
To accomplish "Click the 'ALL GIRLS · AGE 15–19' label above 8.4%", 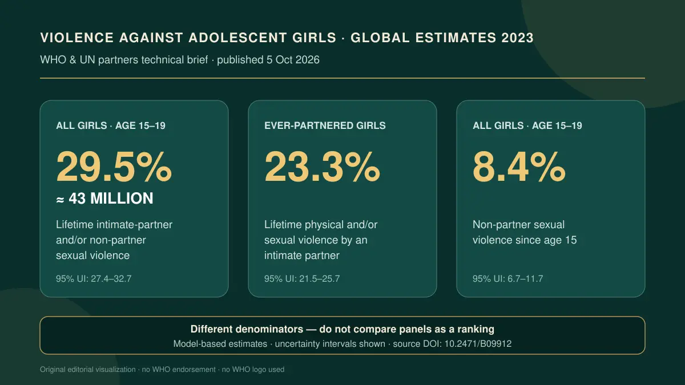I will pyautogui.click(x=527, y=125).
